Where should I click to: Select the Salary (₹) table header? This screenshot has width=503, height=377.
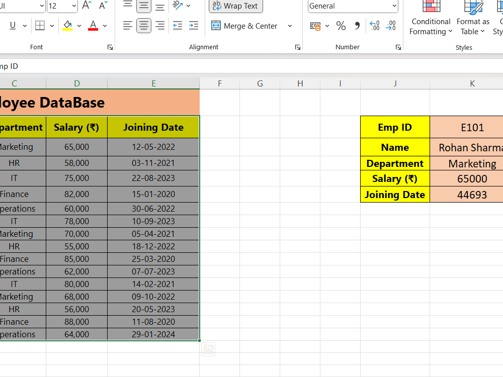76,127
